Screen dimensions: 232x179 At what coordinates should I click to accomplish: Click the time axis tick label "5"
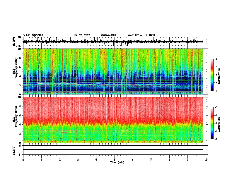[x=115, y=160]
